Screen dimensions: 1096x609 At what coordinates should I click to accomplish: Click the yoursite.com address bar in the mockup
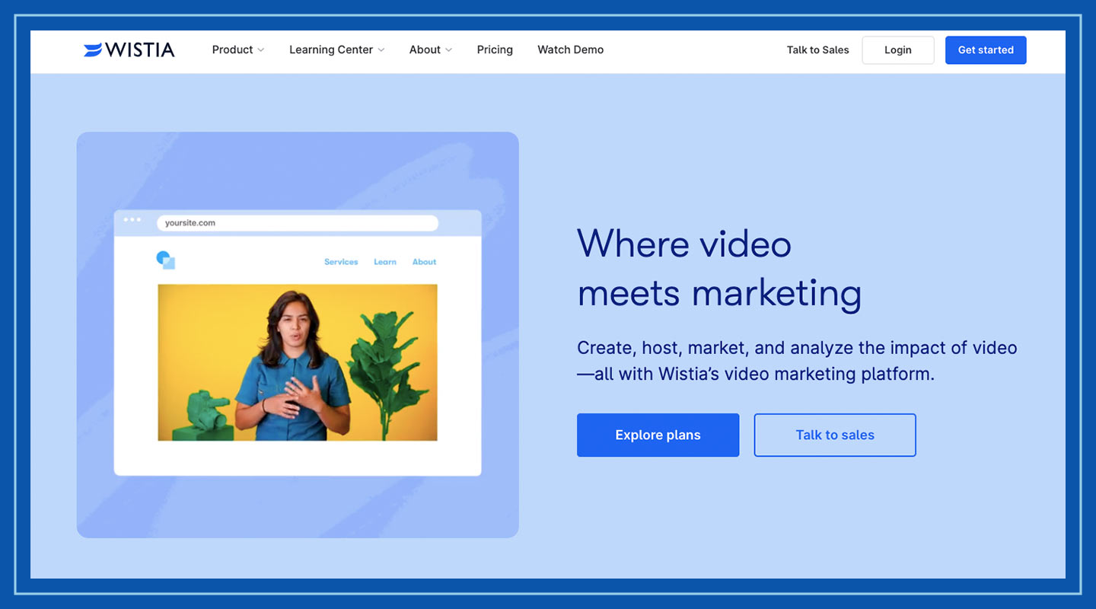click(x=298, y=223)
